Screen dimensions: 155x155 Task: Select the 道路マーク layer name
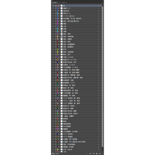(x=67, y=8)
